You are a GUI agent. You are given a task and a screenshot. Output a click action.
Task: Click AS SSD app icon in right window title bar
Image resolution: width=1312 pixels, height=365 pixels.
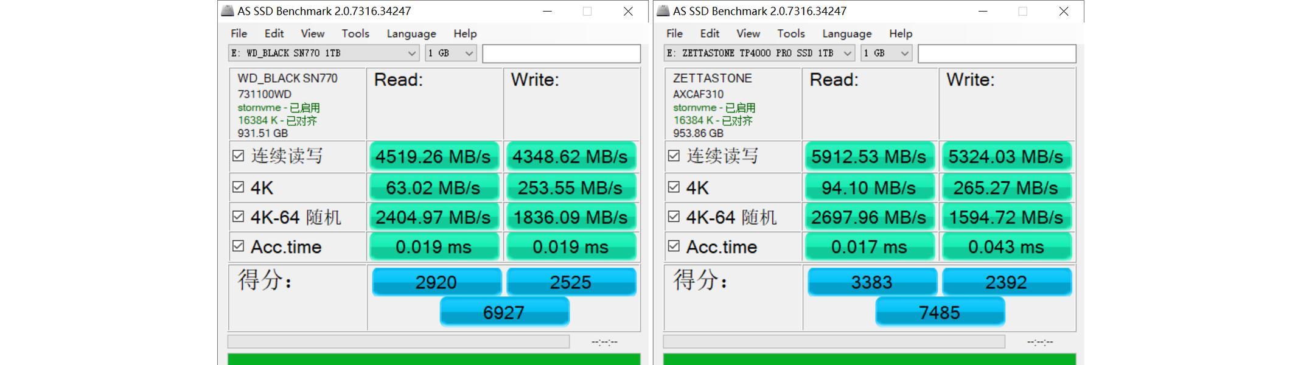coord(663,10)
